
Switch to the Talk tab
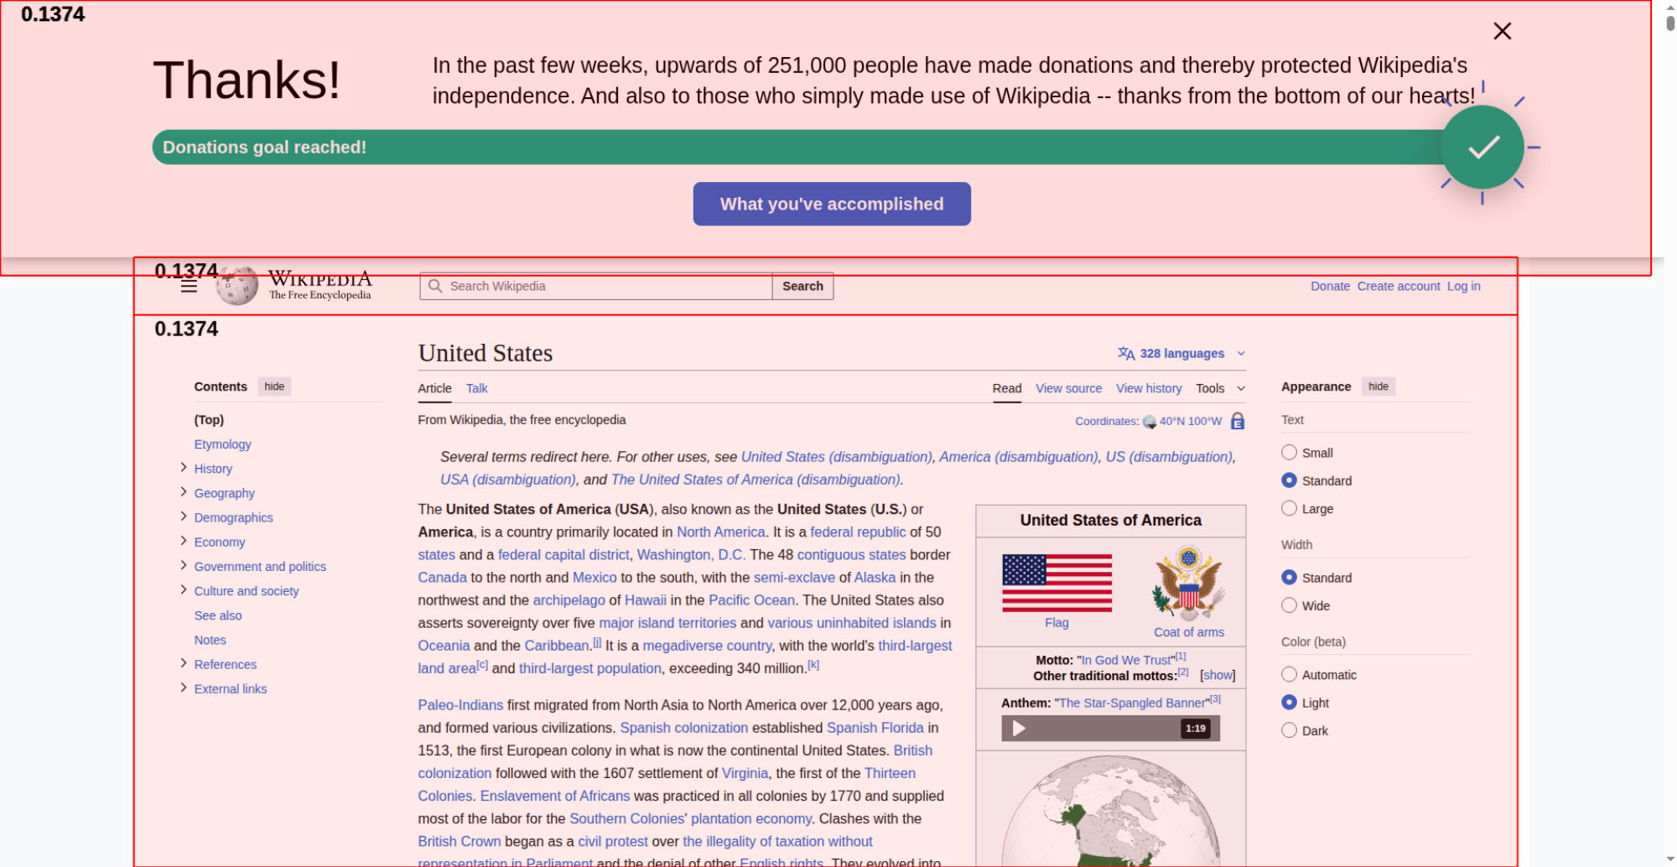click(x=476, y=388)
